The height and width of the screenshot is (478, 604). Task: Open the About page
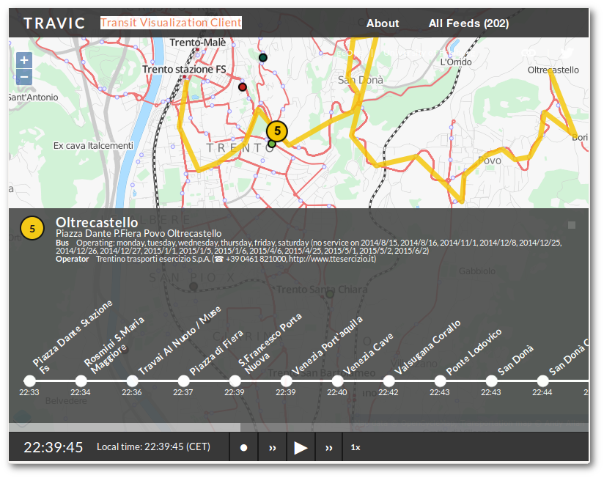pyautogui.click(x=383, y=23)
